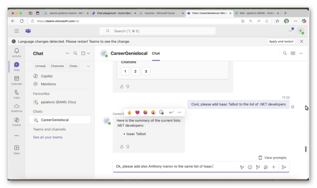
Task: Like the Citations message with thumbs up
Action: (121, 87)
